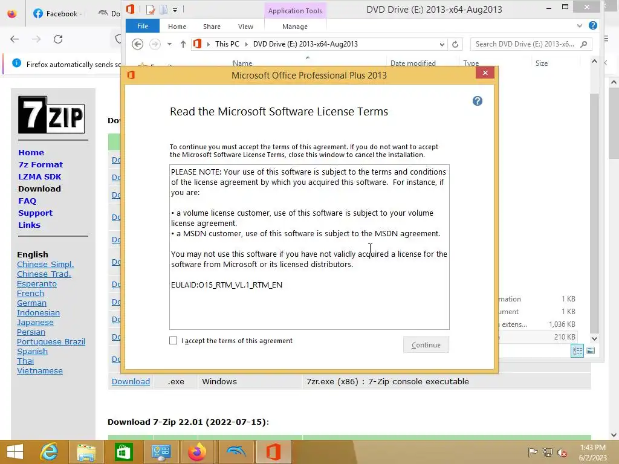This screenshot has height=464, width=619.
Task: Open the FAQ link on 7-Zip site
Action: point(27,201)
